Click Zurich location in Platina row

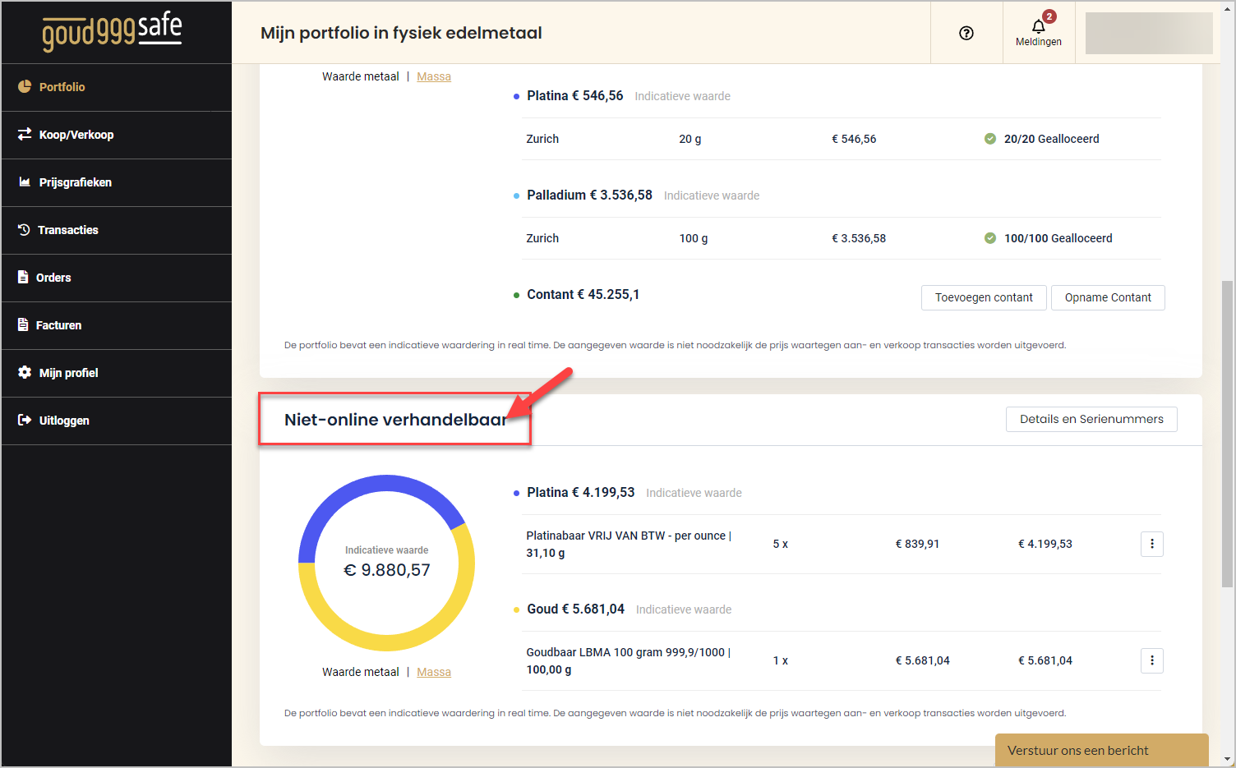tap(542, 139)
